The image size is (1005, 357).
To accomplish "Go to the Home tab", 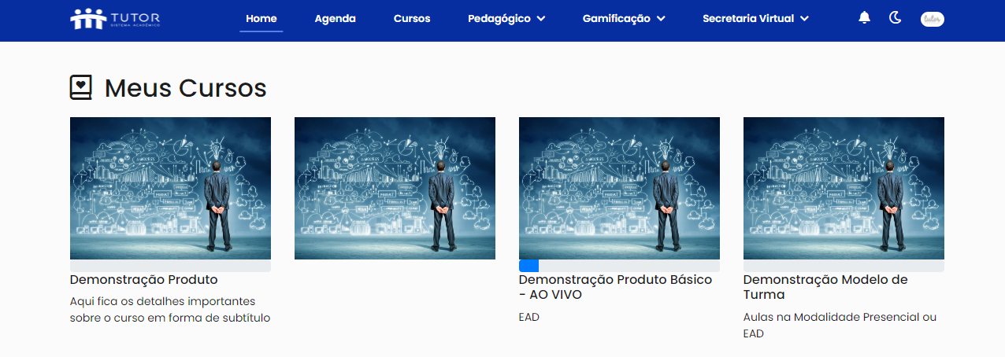I will point(261,18).
